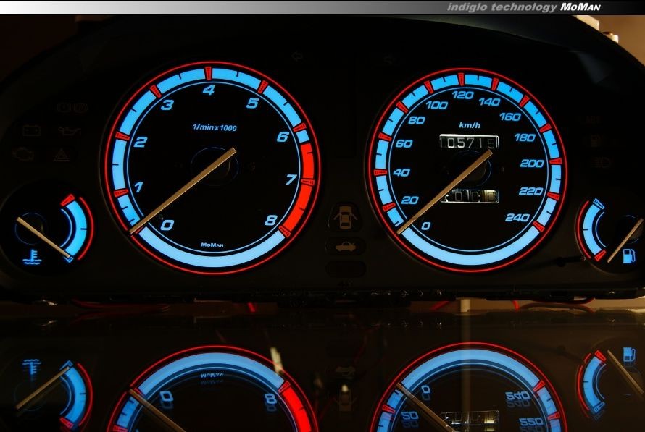Click the hazard triangle warning light
This screenshot has width=645, height=432.
point(62,154)
